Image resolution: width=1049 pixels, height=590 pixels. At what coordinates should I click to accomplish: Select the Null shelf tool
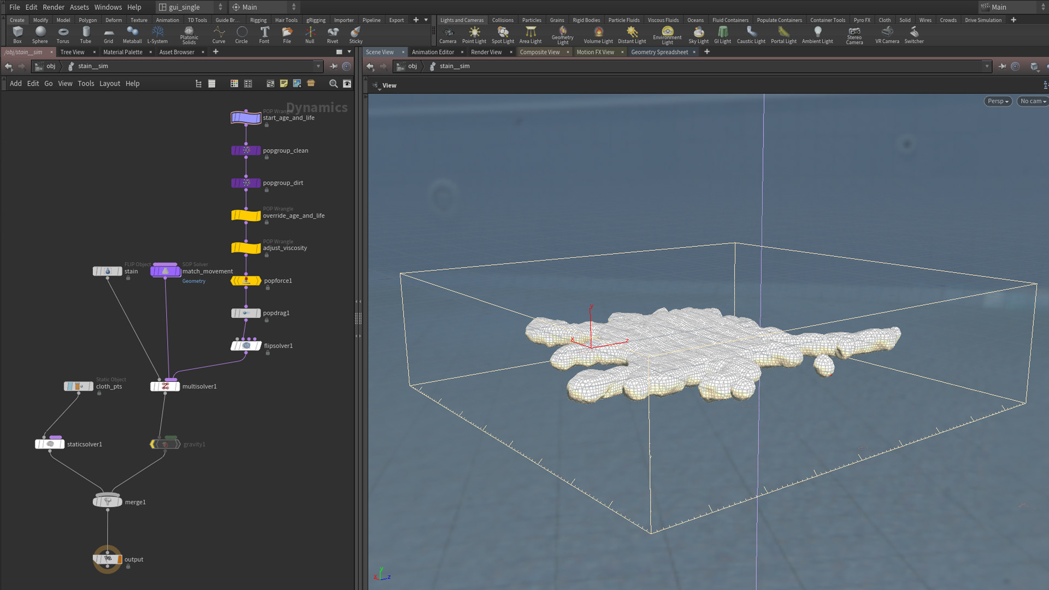(310, 35)
